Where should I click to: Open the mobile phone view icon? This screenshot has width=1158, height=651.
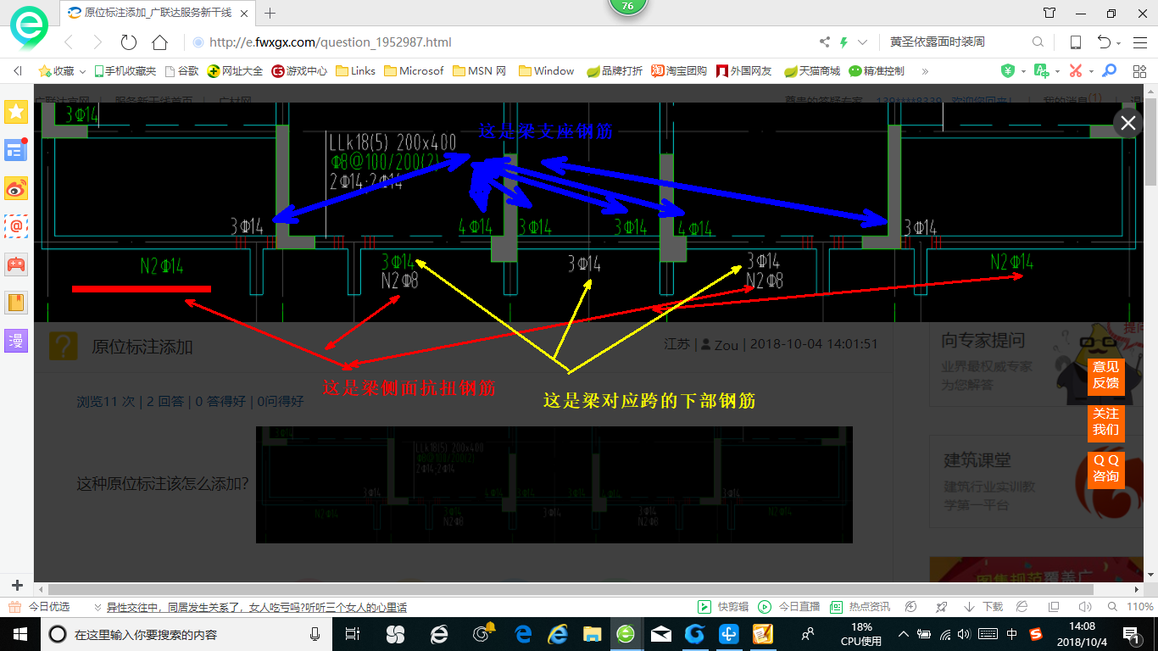(x=1075, y=42)
